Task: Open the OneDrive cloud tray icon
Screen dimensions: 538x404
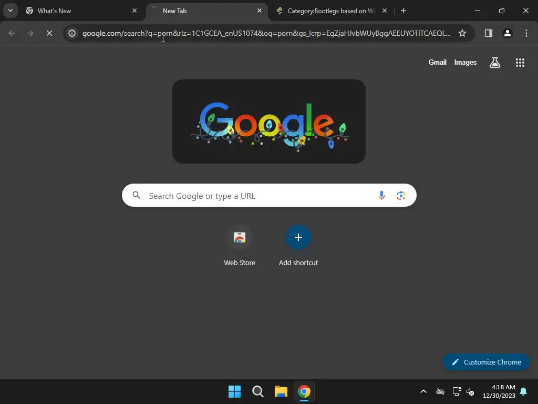Action: tap(440, 391)
